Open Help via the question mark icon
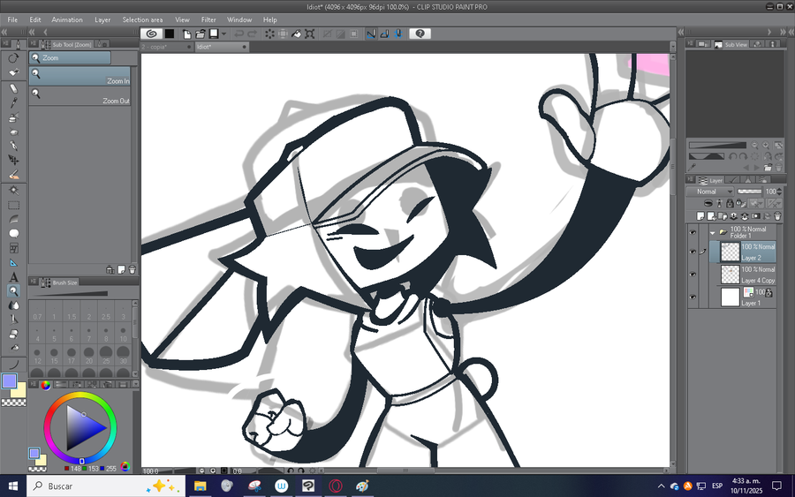795x497 pixels. pos(420,34)
